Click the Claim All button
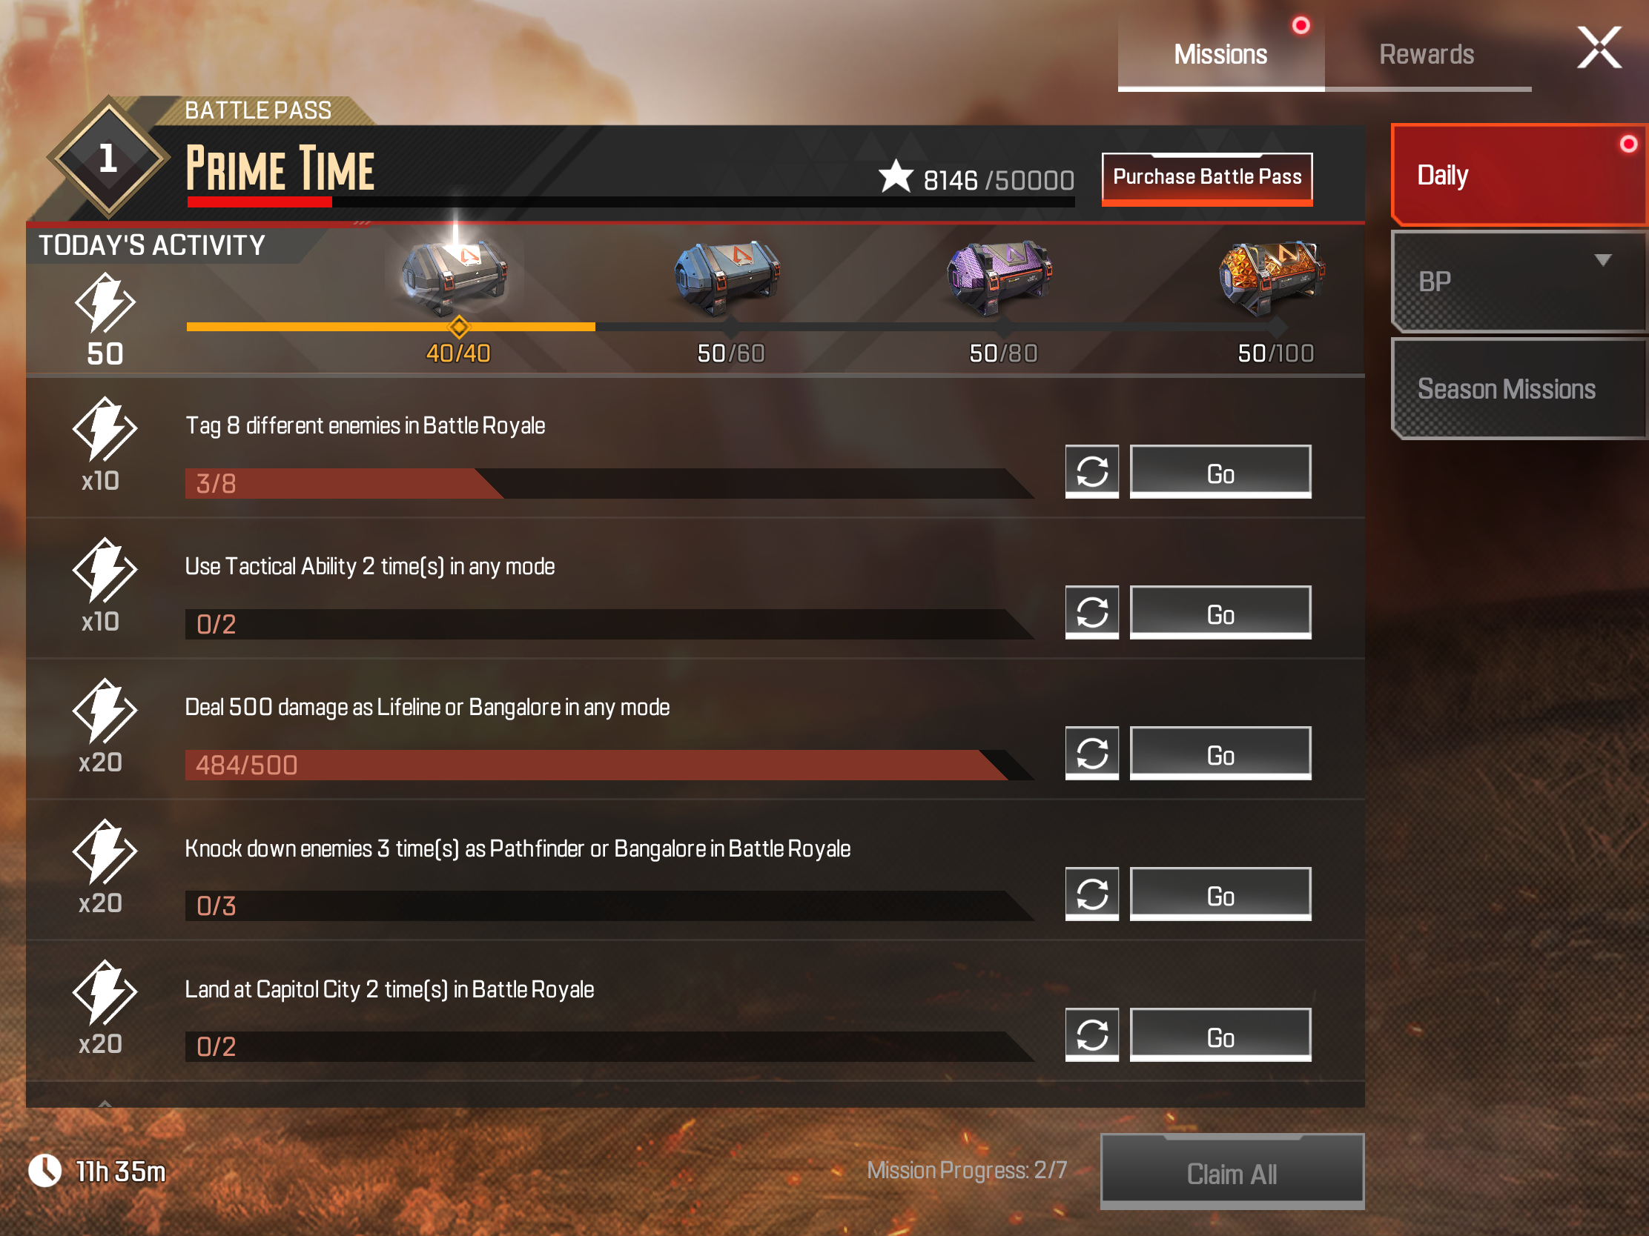 tap(1232, 1173)
